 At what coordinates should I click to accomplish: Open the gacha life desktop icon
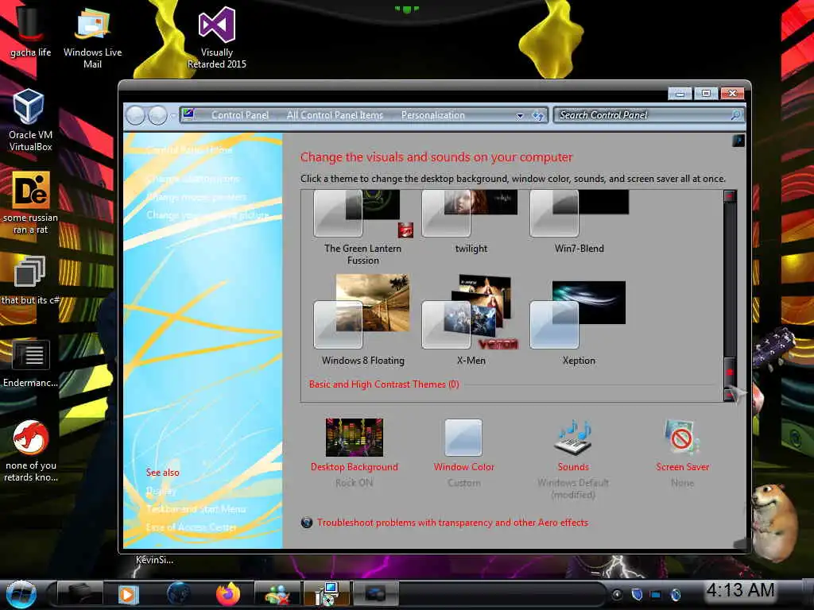[x=30, y=32]
